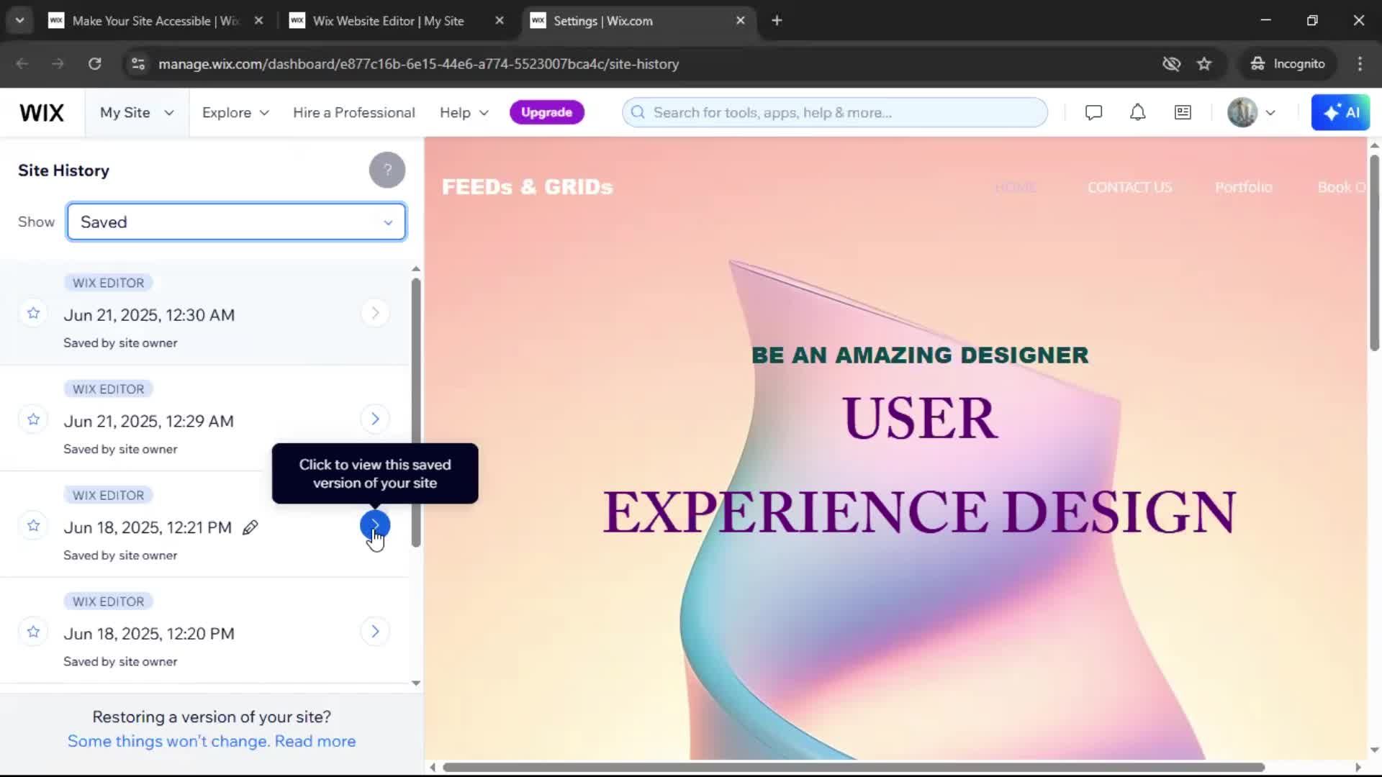Switch to Wix Website Editor tab
The height and width of the screenshot is (777, 1382).
[388, 21]
